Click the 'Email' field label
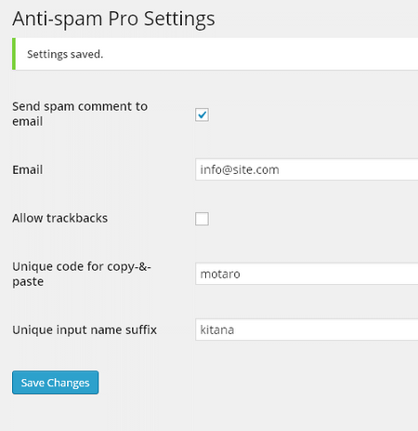The width and height of the screenshot is (418, 431). click(x=28, y=169)
